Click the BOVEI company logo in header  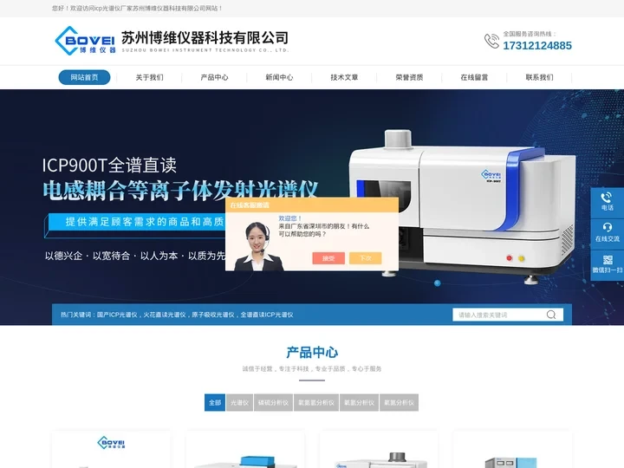[x=85, y=41]
